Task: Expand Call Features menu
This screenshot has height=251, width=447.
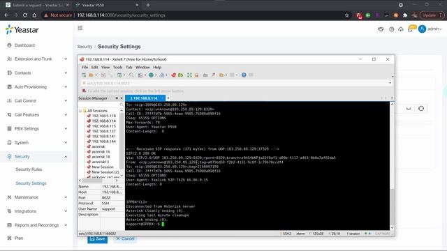Action: [37, 114]
